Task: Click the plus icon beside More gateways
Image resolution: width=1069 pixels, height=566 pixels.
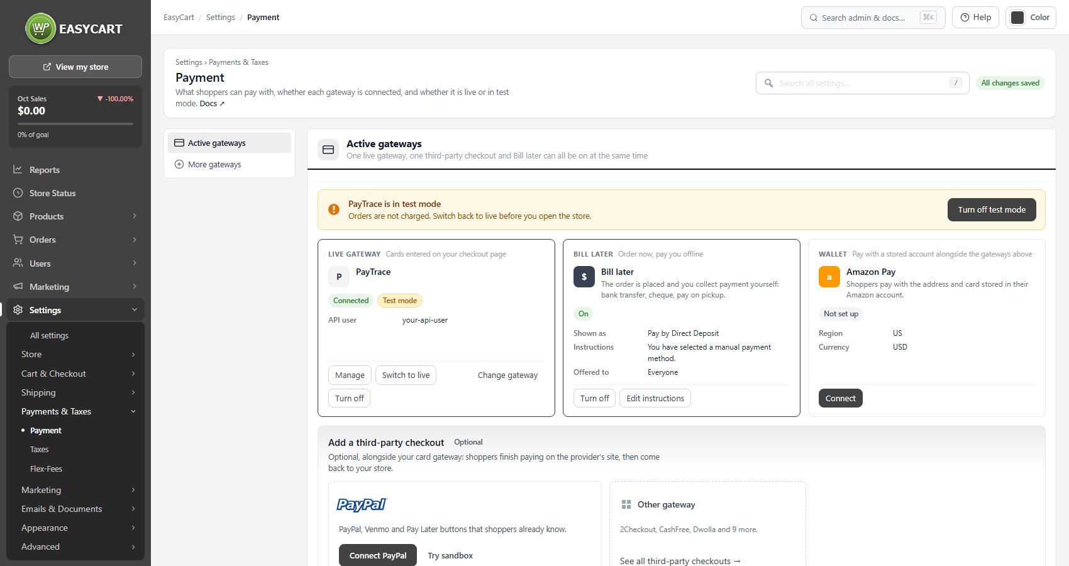Action: 179,164
